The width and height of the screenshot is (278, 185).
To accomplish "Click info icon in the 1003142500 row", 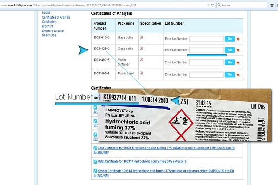I will (238, 50).
